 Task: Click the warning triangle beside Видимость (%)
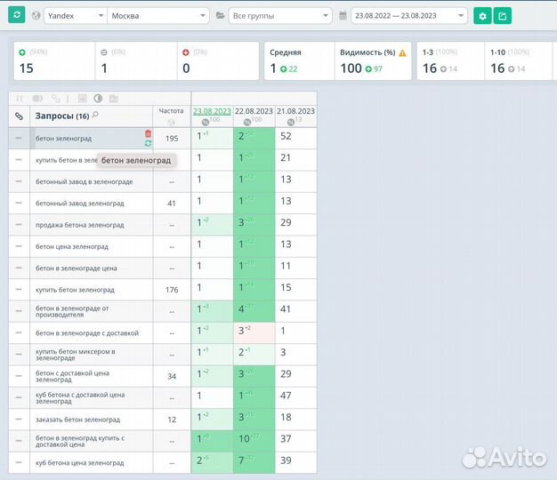[x=402, y=52]
